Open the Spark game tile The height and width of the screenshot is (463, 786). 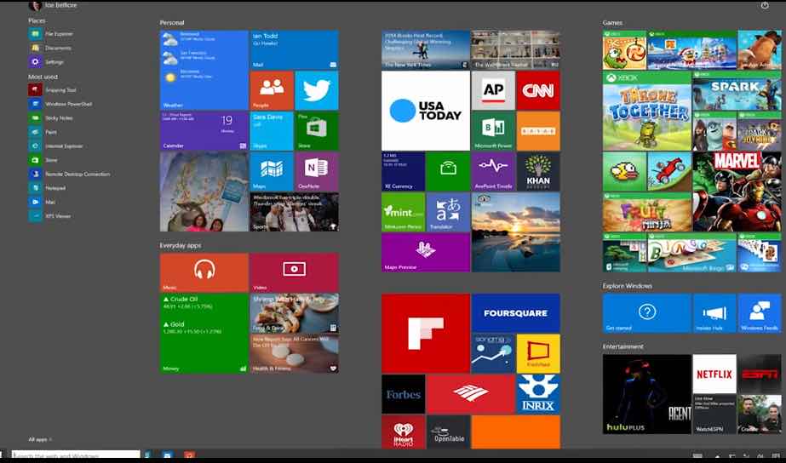[737, 90]
